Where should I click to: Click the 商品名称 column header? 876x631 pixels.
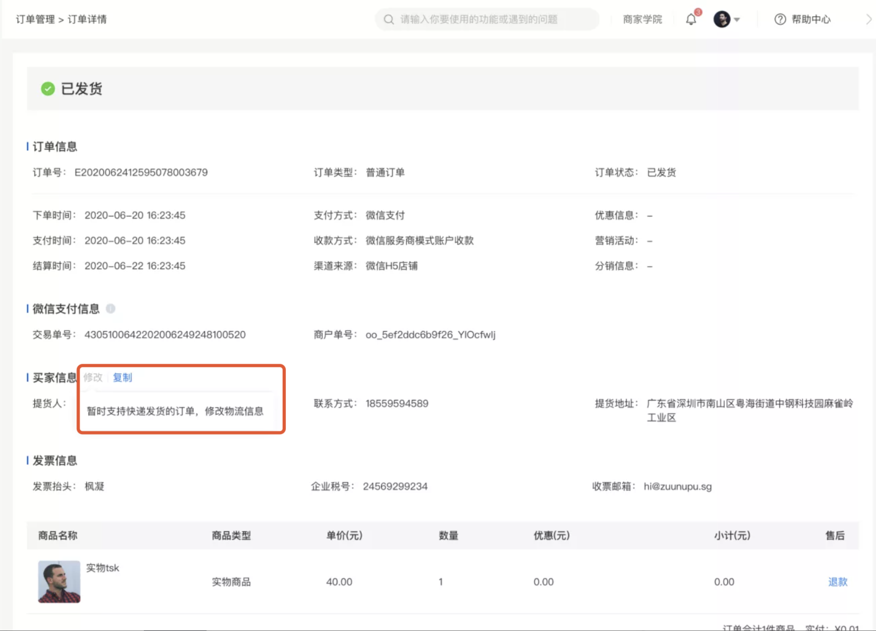(x=58, y=536)
